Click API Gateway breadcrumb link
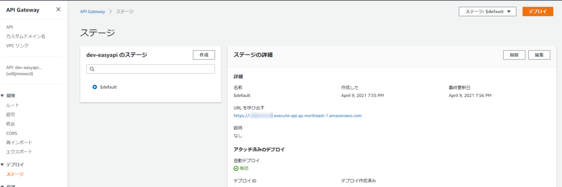The width and height of the screenshot is (562, 187). [92, 11]
